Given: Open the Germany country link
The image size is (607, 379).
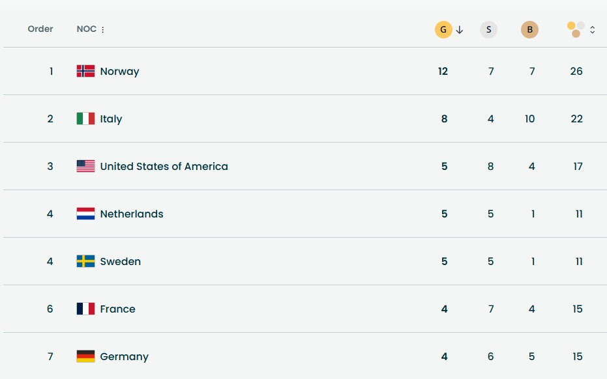Looking at the screenshot, I should 124,357.
